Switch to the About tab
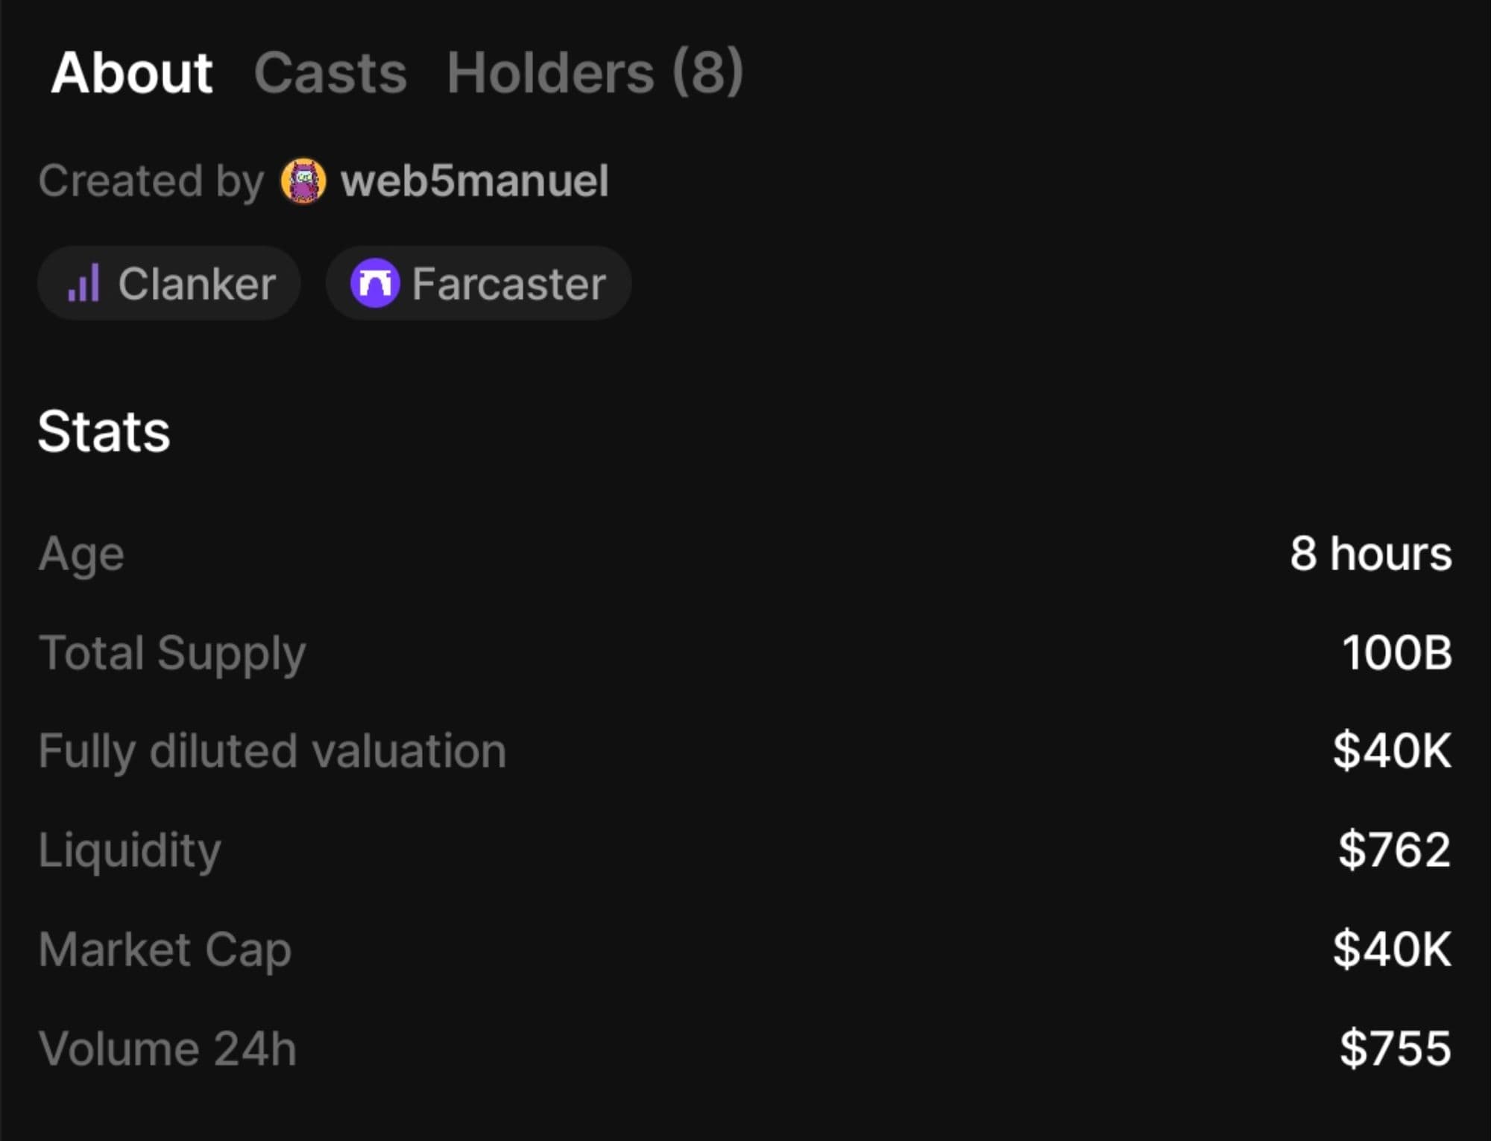1491x1141 pixels. tap(132, 73)
